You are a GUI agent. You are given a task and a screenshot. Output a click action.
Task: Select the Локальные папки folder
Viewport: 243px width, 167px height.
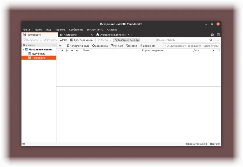click(x=39, y=49)
